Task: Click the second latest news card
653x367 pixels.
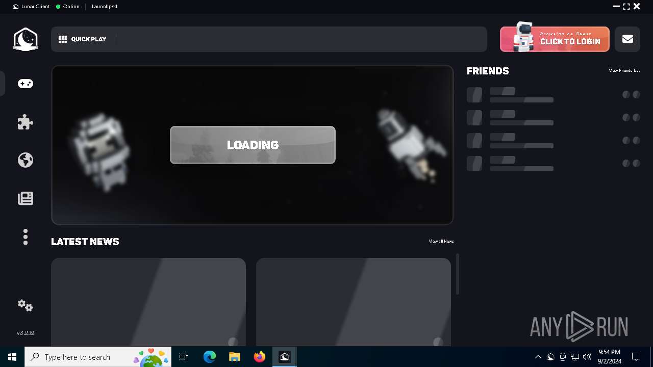Action: (354, 302)
